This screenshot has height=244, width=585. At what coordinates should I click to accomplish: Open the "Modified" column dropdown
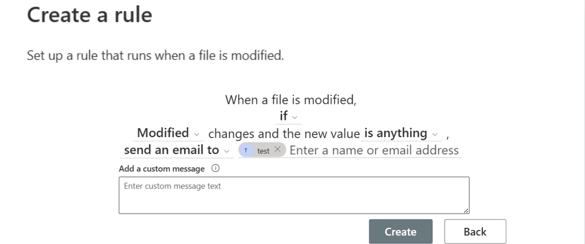pos(163,133)
